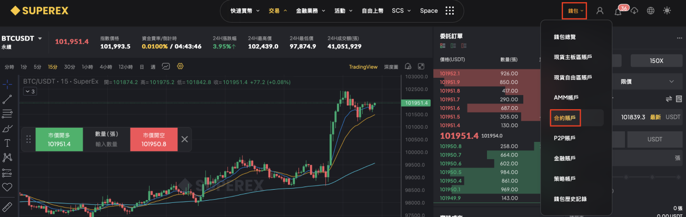Screen dimensions: 686x217
Task: Click the swap arrows icon beside calculator
Action: pyautogui.click(x=669, y=98)
